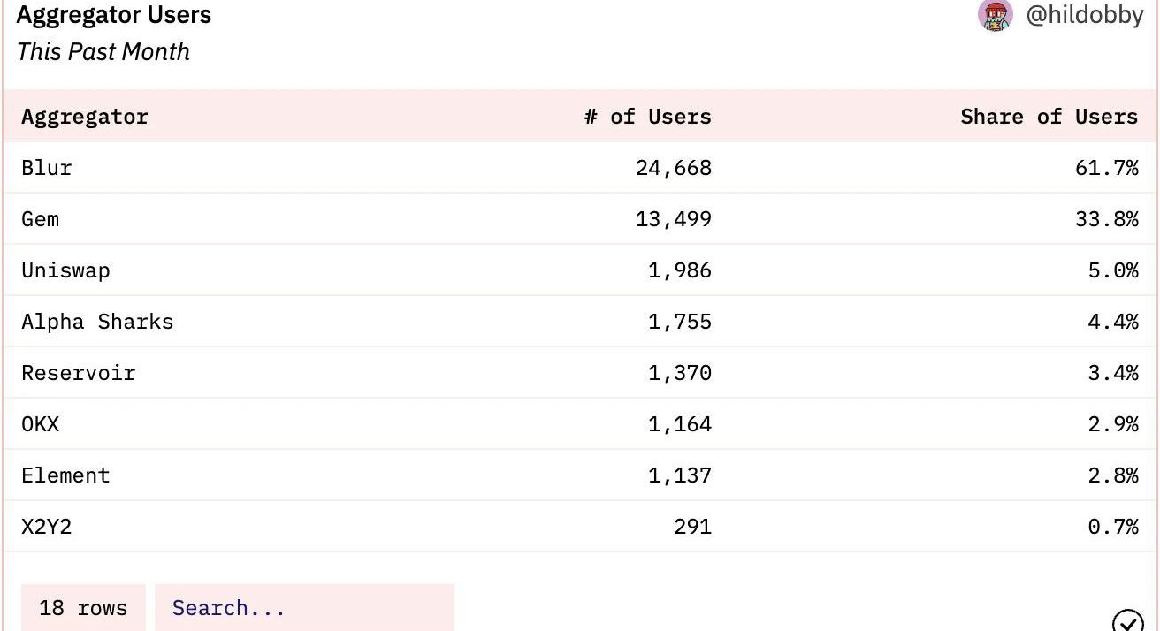Select the Element row
Screen dimensions: 1160x631
coord(580,475)
